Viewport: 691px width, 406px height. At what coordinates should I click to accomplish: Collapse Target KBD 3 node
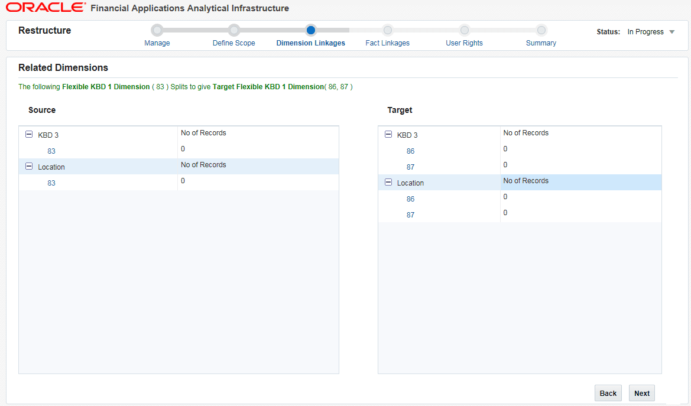388,134
